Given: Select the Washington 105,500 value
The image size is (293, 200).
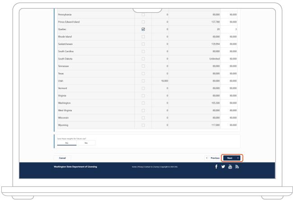Looking at the screenshot, I should [215, 103].
